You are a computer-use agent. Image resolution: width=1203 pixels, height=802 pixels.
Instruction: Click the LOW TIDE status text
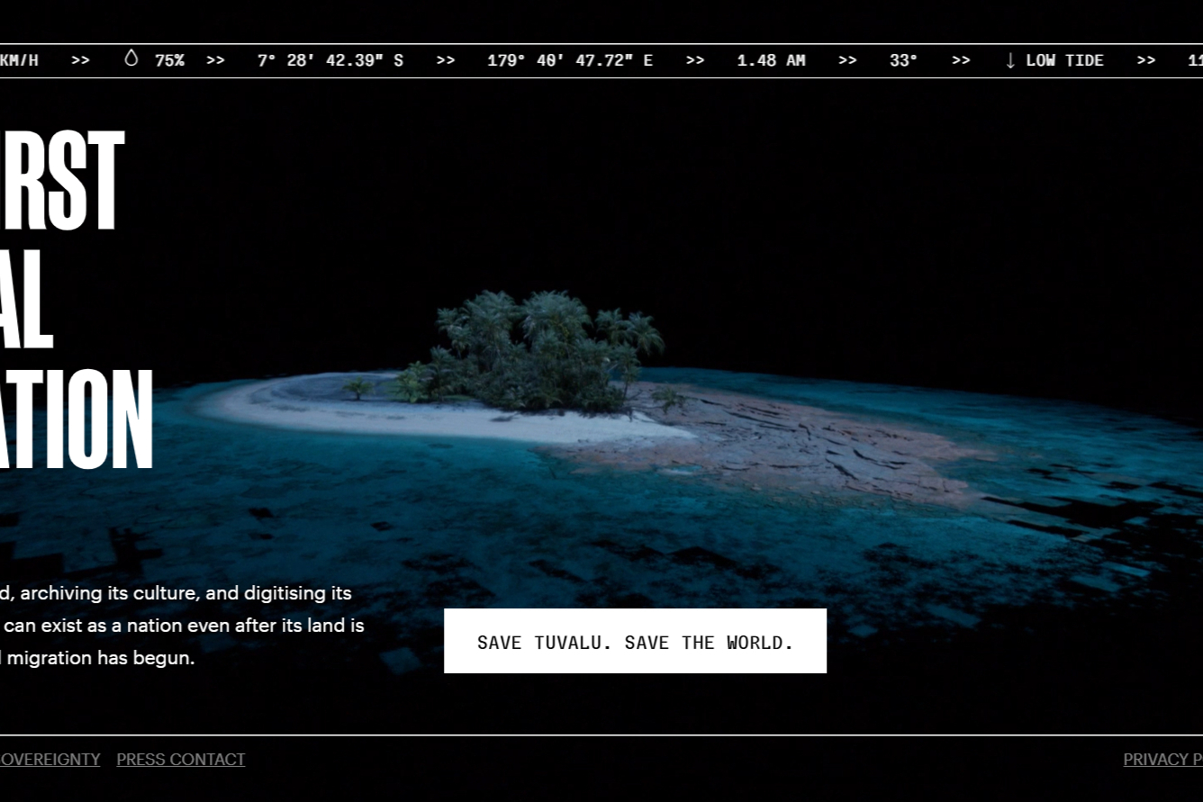click(1064, 60)
